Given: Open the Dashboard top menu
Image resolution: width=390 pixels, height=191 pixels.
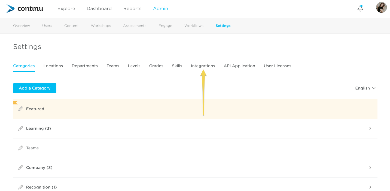Looking at the screenshot, I should click(x=99, y=8).
